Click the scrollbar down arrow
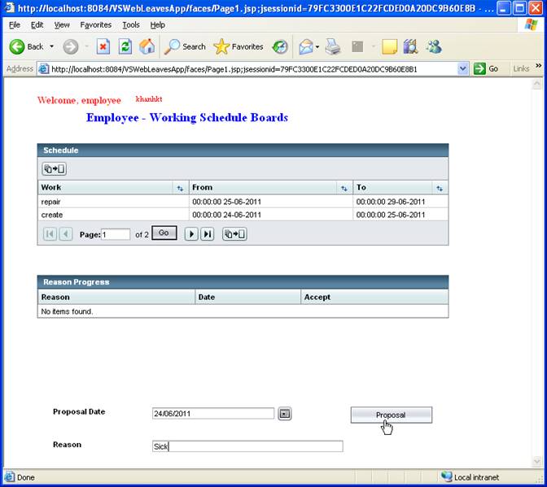The width and height of the screenshot is (547, 487). point(537,462)
